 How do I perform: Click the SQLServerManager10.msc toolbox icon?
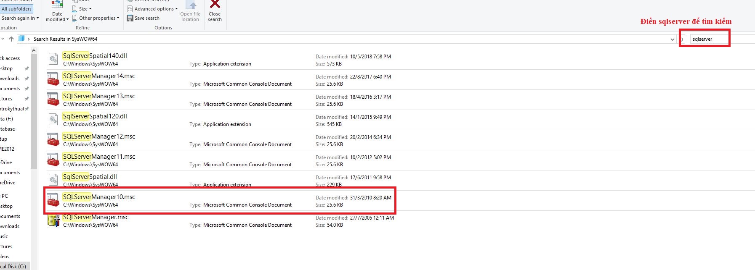[53, 200]
